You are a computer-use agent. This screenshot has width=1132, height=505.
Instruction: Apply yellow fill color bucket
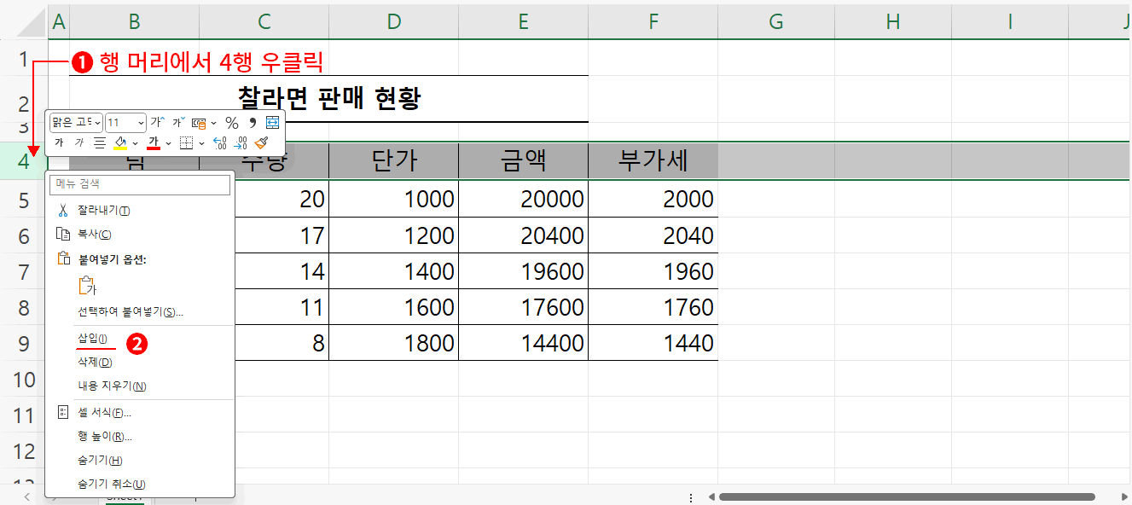[x=121, y=142]
